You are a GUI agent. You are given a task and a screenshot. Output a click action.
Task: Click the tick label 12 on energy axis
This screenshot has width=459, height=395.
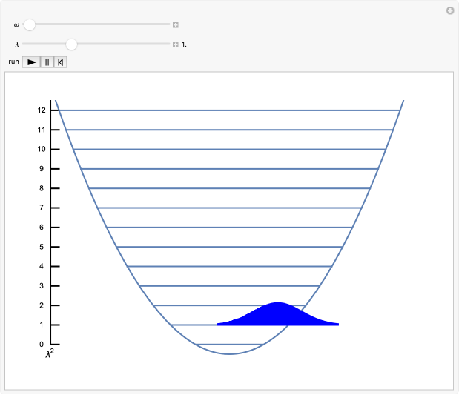(x=42, y=110)
